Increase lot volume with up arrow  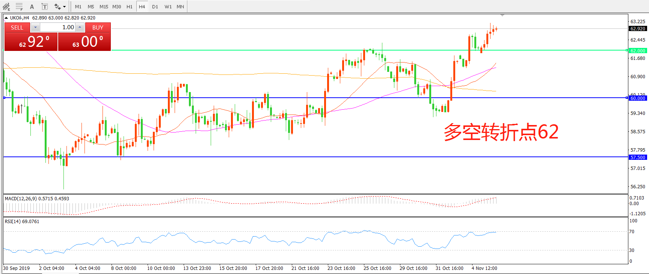tap(80, 27)
